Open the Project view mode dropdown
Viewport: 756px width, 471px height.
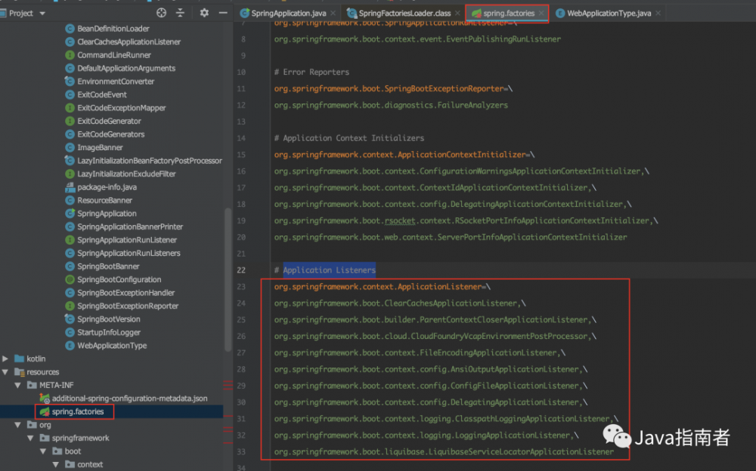[42, 12]
